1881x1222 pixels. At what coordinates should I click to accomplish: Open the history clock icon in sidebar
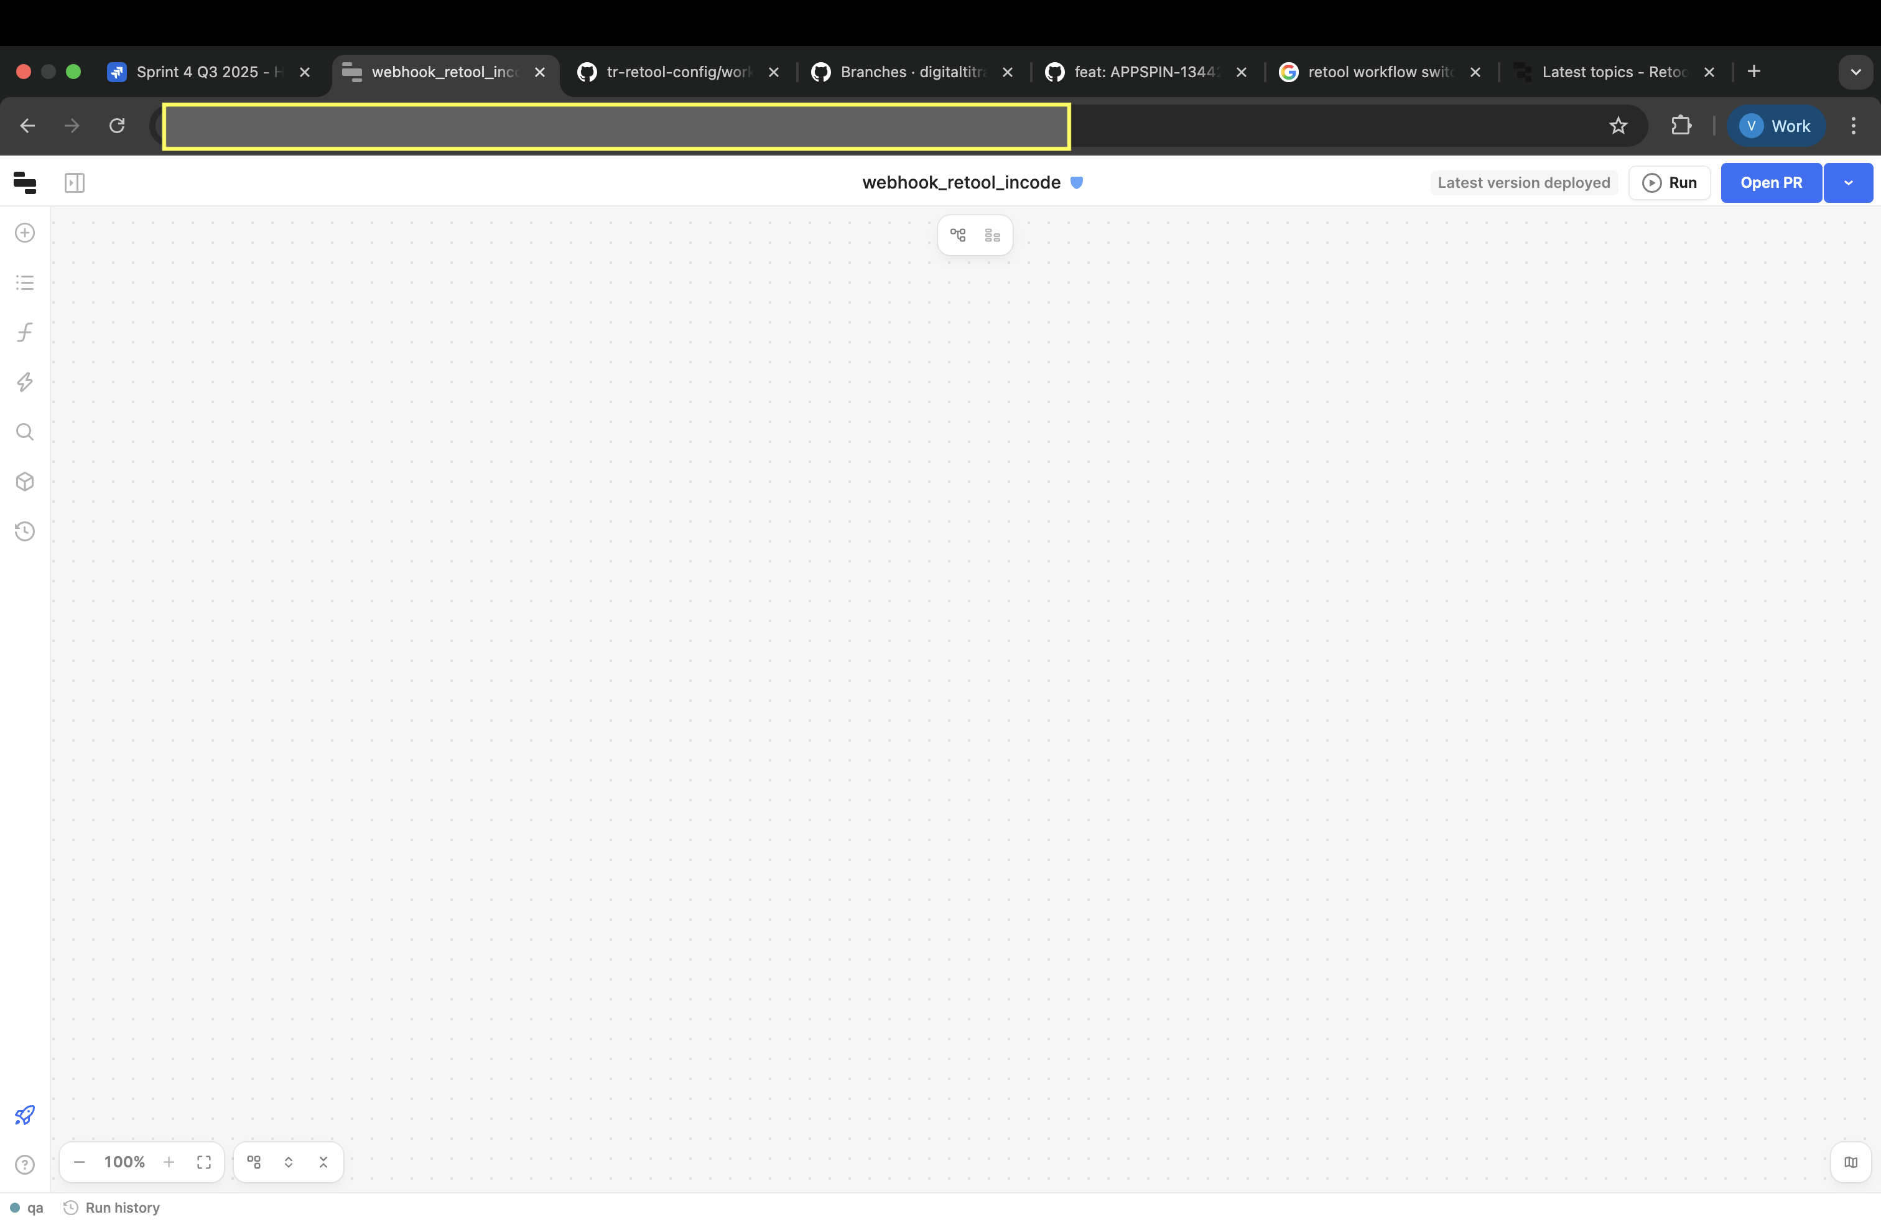(x=24, y=531)
